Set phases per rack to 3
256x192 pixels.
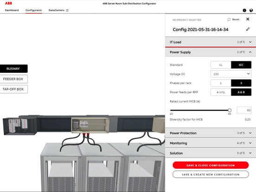241,83
